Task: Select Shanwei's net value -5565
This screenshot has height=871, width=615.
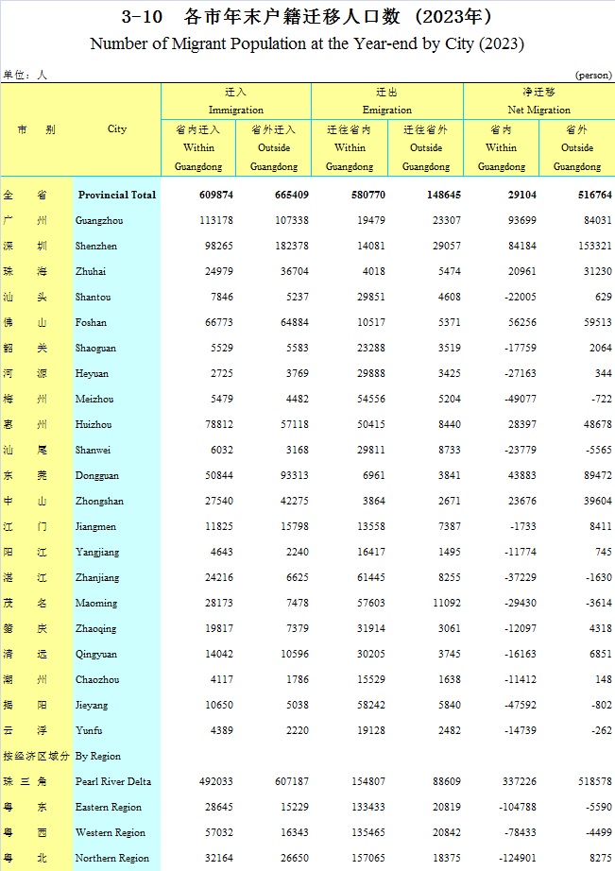Action: click(599, 451)
